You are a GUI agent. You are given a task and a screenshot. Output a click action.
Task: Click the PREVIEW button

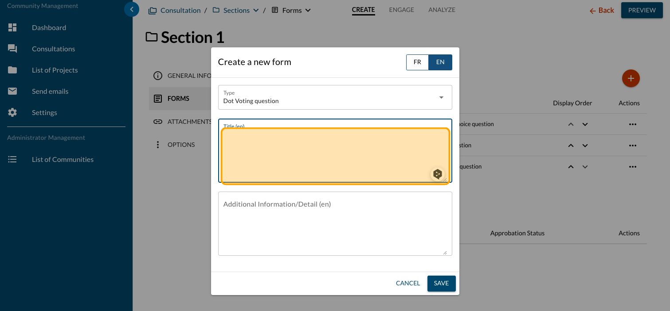pyautogui.click(x=642, y=10)
